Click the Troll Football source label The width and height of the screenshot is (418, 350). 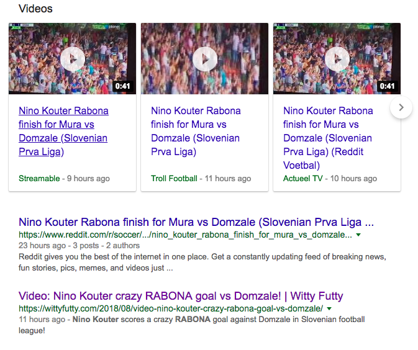click(x=174, y=179)
